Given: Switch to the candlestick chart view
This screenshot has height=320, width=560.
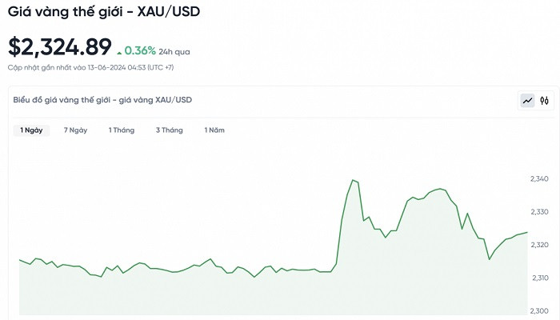Looking at the screenshot, I should tap(544, 101).
